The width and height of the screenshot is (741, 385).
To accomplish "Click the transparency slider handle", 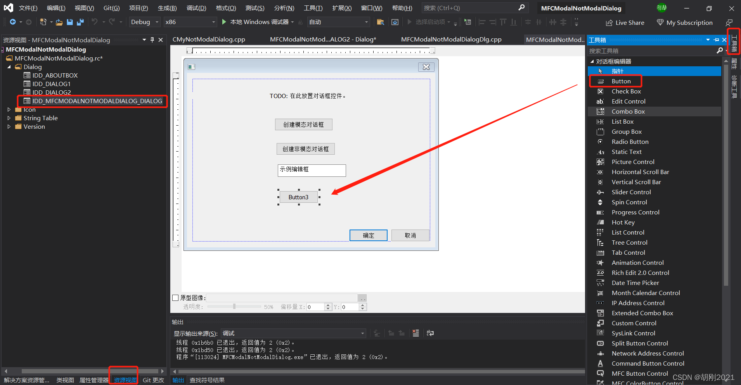I will tap(234, 307).
